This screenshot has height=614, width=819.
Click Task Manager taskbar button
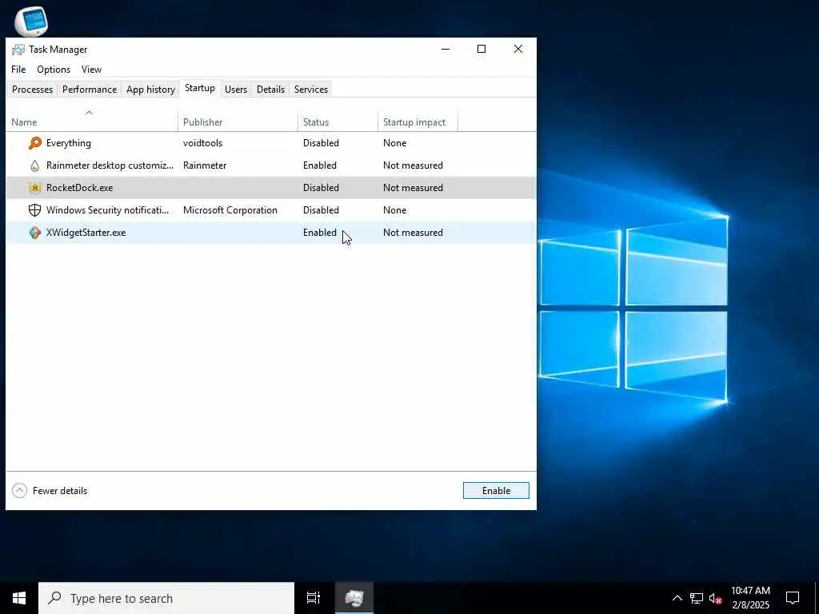pyautogui.click(x=354, y=598)
